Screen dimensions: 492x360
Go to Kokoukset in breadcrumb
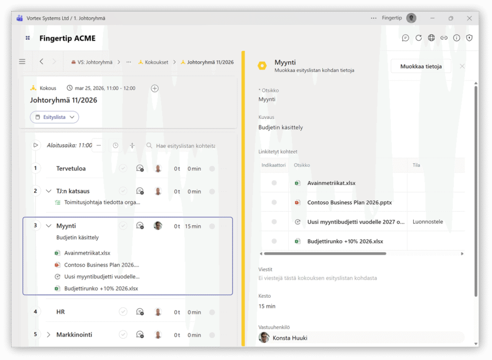click(156, 62)
